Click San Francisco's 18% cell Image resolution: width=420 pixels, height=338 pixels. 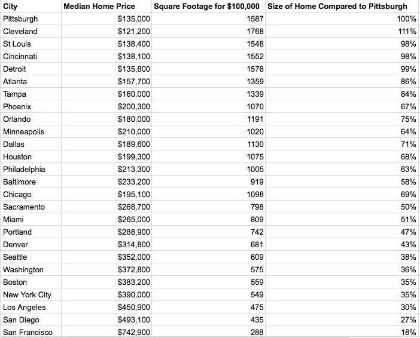click(x=342, y=332)
